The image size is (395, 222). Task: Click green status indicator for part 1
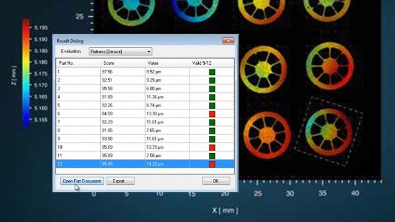tap(212, 72)
